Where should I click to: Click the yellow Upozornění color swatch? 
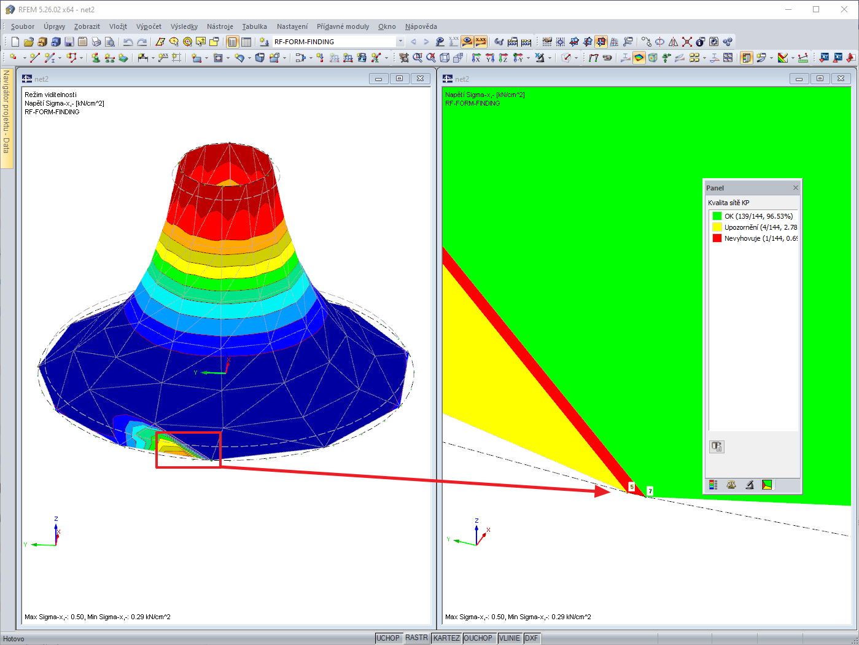[717, 227]
